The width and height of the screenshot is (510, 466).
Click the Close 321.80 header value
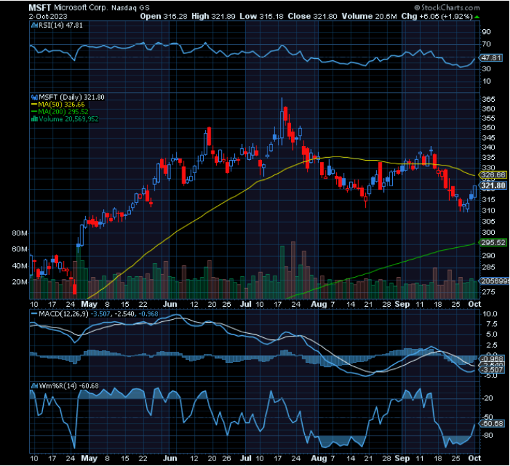[x=313, y=16]
